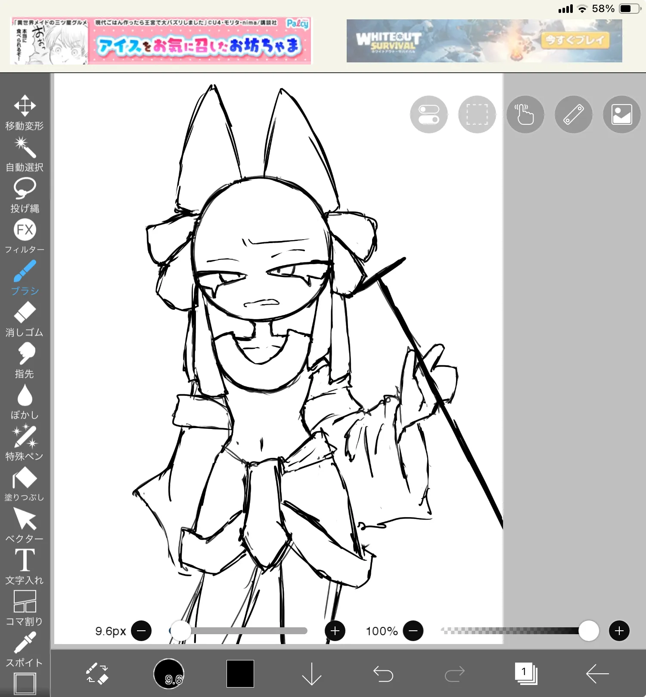Screen dimensions: 646x697
Task: Open the reference image material button
Action: (x=621, y=114)
